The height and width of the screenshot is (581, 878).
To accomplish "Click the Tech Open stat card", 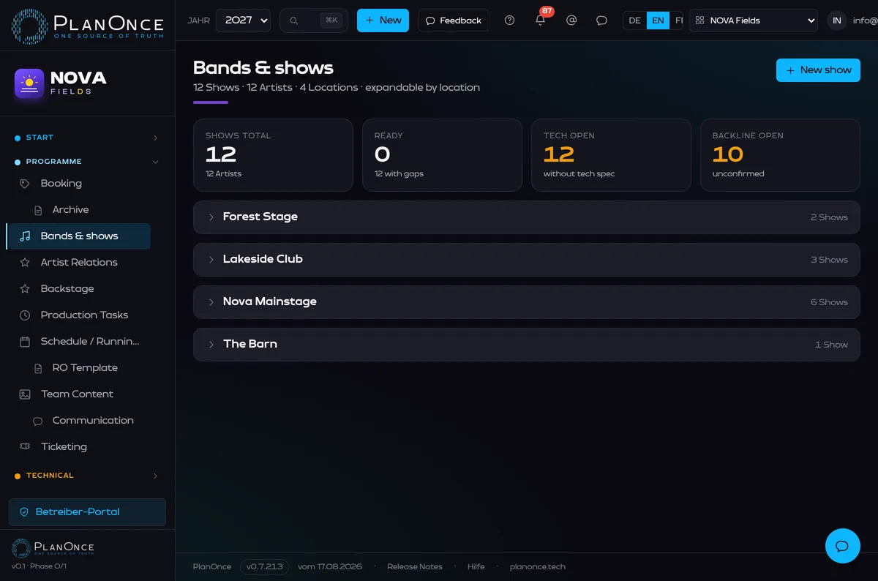I will (611, 155).
